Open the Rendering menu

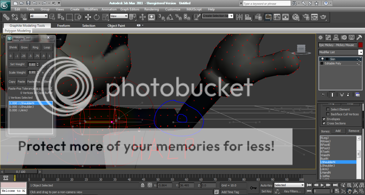(151, 9)
